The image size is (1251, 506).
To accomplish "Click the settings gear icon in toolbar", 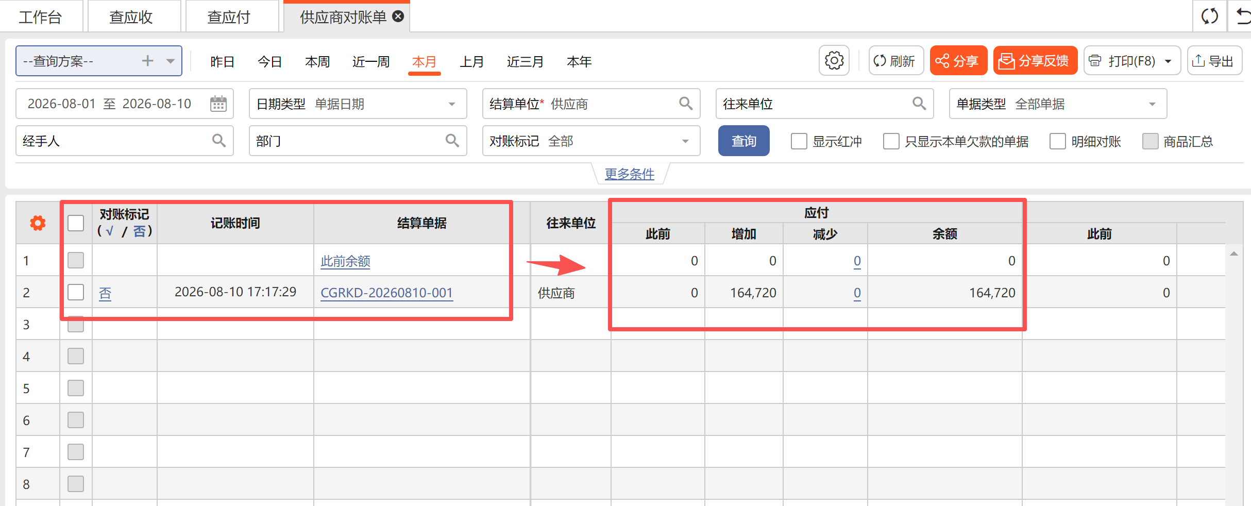I will tap(834, 61).
